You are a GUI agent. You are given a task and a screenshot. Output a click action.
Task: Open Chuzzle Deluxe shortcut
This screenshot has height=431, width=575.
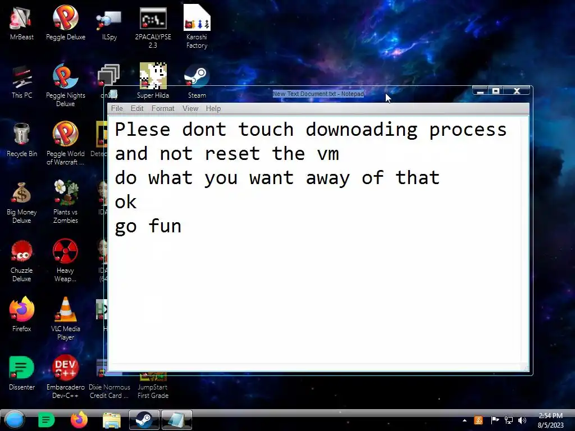[22, 261]
